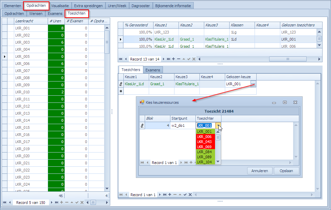Add record in Kies keuzeresources dialog navigator
This screenshot has width=331, height=210.
(191, 163)
